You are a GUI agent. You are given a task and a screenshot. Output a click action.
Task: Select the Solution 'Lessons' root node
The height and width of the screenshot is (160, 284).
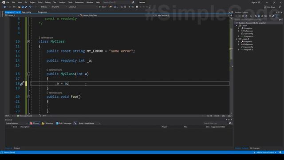point(252,23)
